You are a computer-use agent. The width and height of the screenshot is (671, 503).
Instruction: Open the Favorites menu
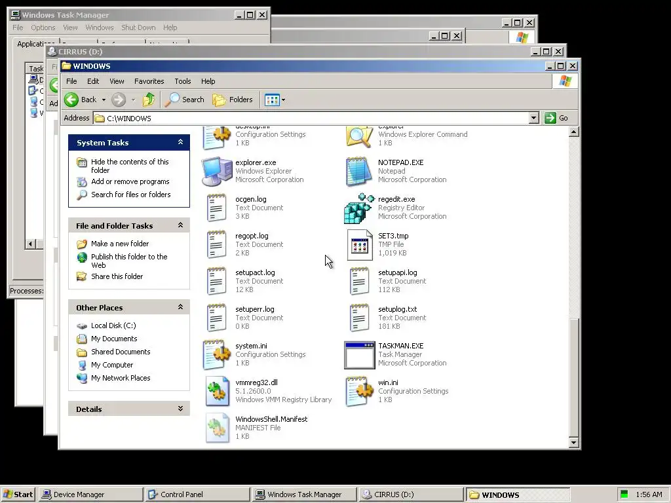pos(149,81)
